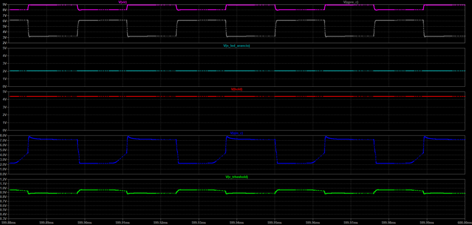Click the 0V tick on the V(n_led_arancio) pane axis

click(x=5, y=86)
